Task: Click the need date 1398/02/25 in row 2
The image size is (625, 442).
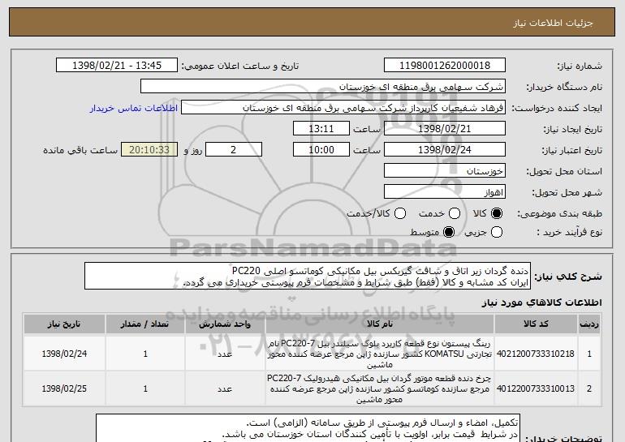Action: point(64,388)
